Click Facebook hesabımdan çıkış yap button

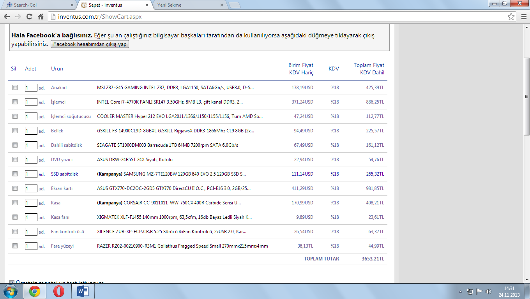coord(90,44)
